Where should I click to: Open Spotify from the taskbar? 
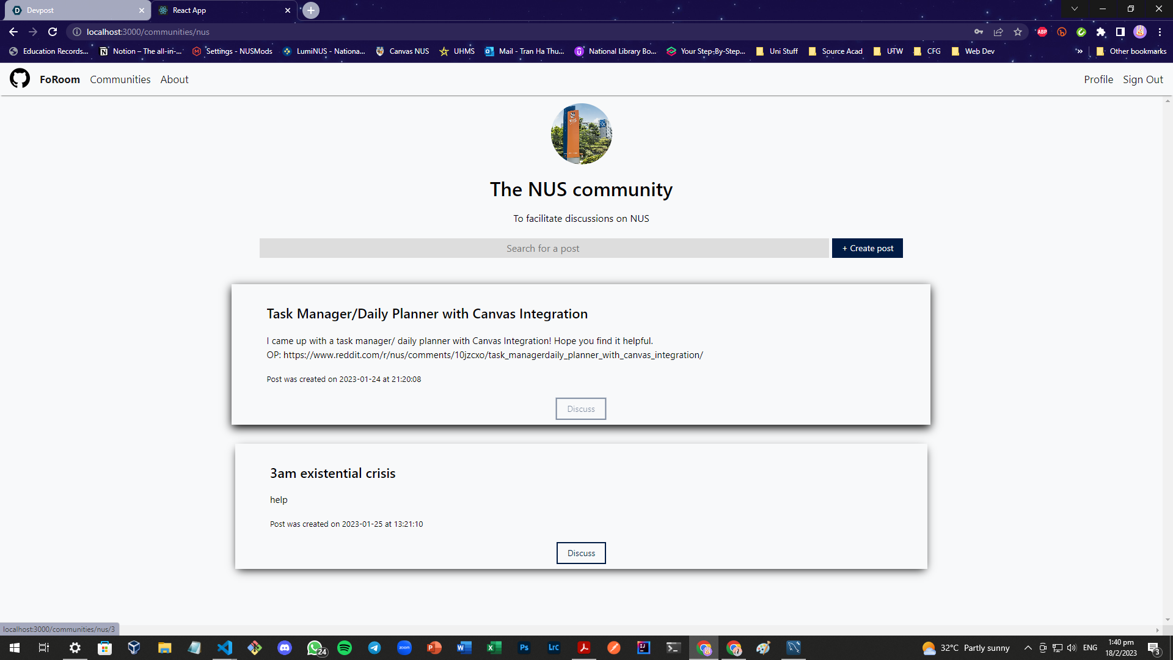tap(345, 648)
